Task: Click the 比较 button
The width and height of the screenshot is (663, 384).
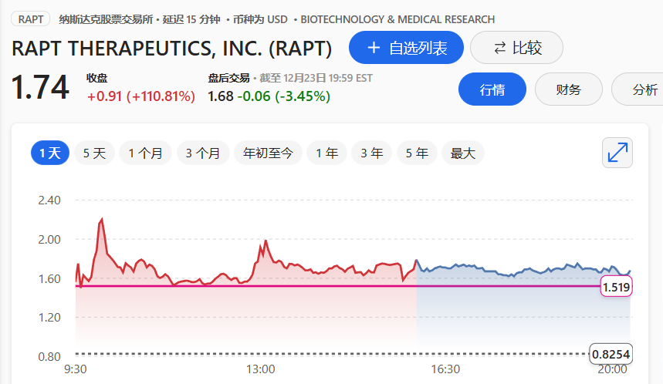Action: click(x=516, y=48)
